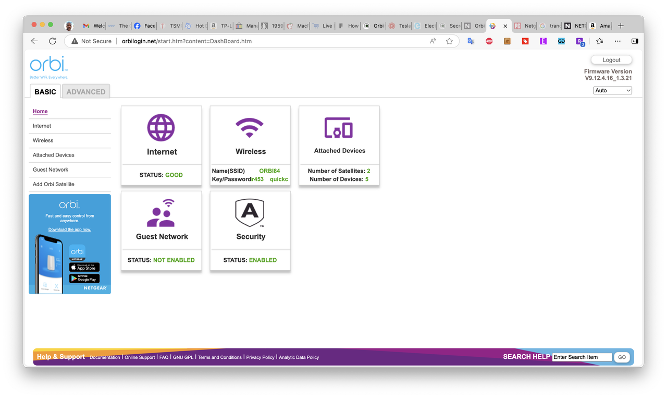667x398 pixels.
Task: Open a new browser tab with plus
Action: click(621, 26)
